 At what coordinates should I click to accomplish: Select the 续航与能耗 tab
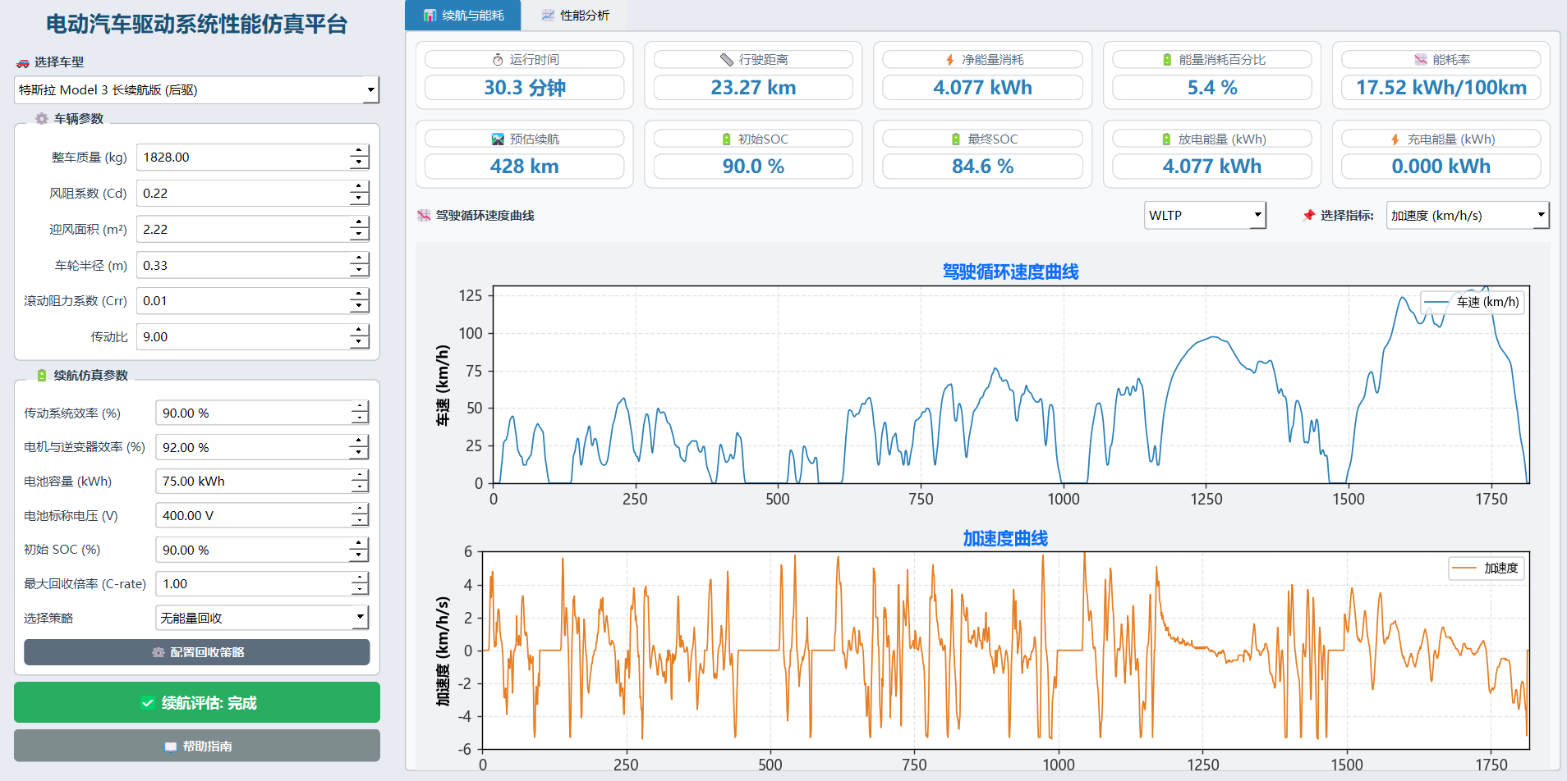tap(463, 16)
